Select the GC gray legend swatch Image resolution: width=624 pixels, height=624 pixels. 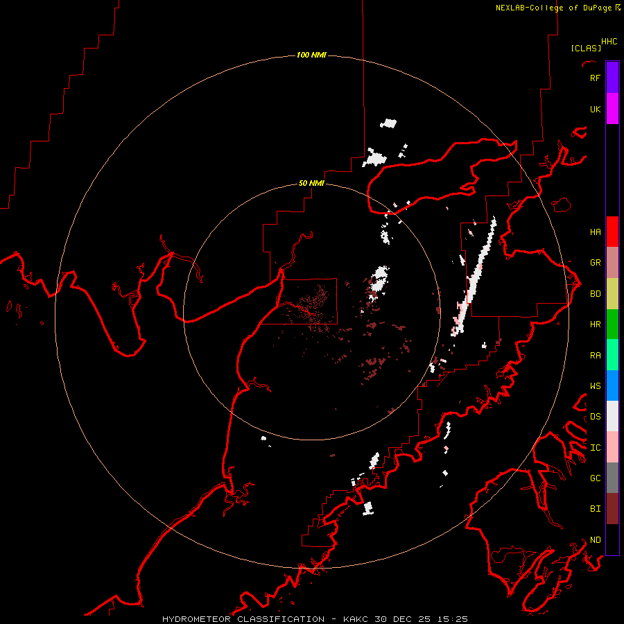(612, 478)
